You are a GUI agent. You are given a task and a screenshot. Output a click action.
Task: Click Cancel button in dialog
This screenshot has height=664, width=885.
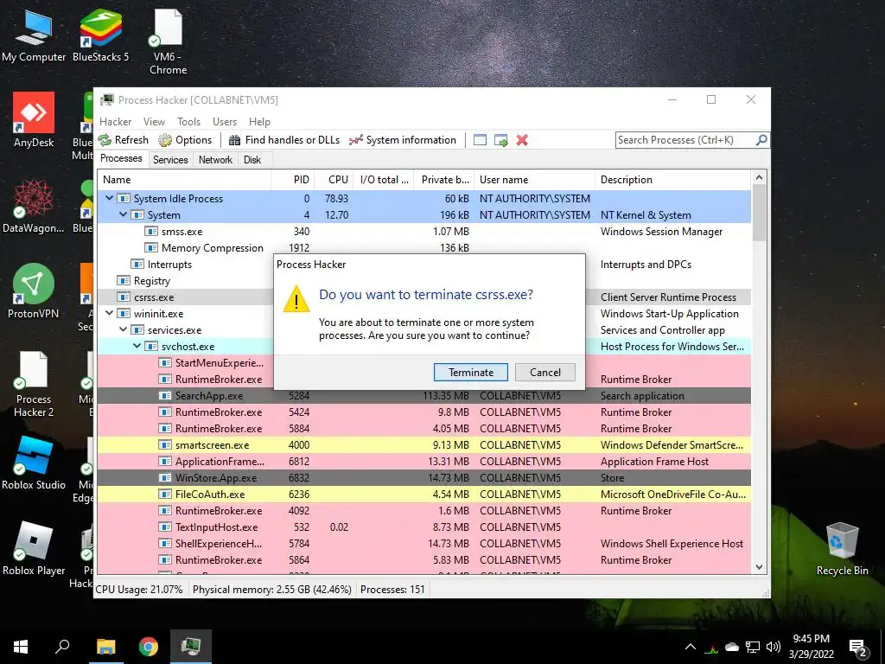[545, 372]
